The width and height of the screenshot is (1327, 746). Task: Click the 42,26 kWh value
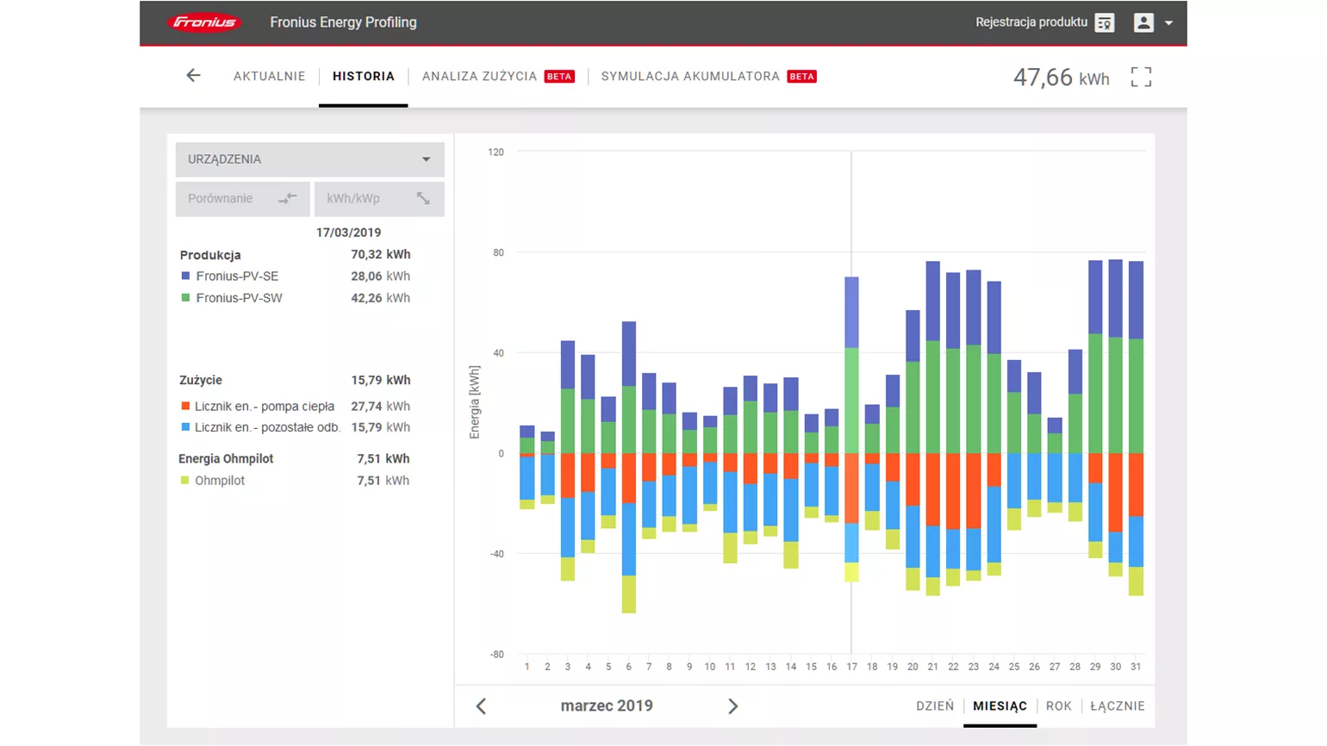[x=380, y=298]
